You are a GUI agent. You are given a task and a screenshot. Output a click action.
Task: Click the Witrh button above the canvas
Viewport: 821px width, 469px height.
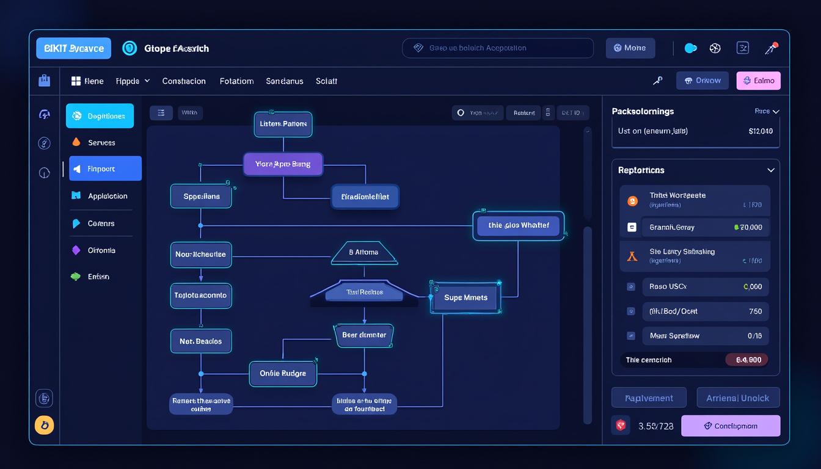tap(190, 113)
